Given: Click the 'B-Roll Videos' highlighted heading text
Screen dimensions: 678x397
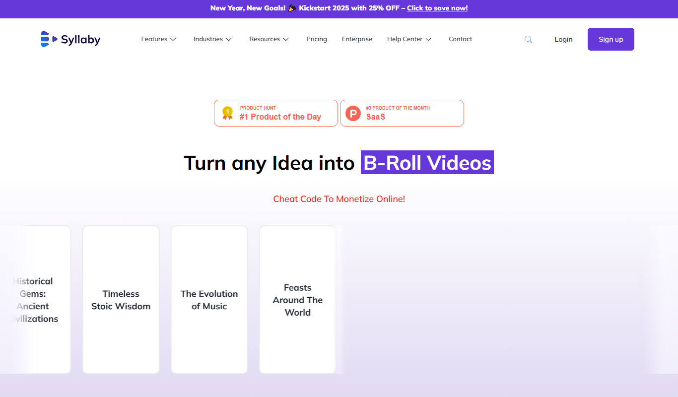Looking at the screenshot, I should tap(427, 162).
